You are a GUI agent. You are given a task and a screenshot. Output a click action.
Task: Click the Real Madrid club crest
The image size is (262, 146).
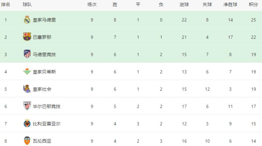coord(27,20)
